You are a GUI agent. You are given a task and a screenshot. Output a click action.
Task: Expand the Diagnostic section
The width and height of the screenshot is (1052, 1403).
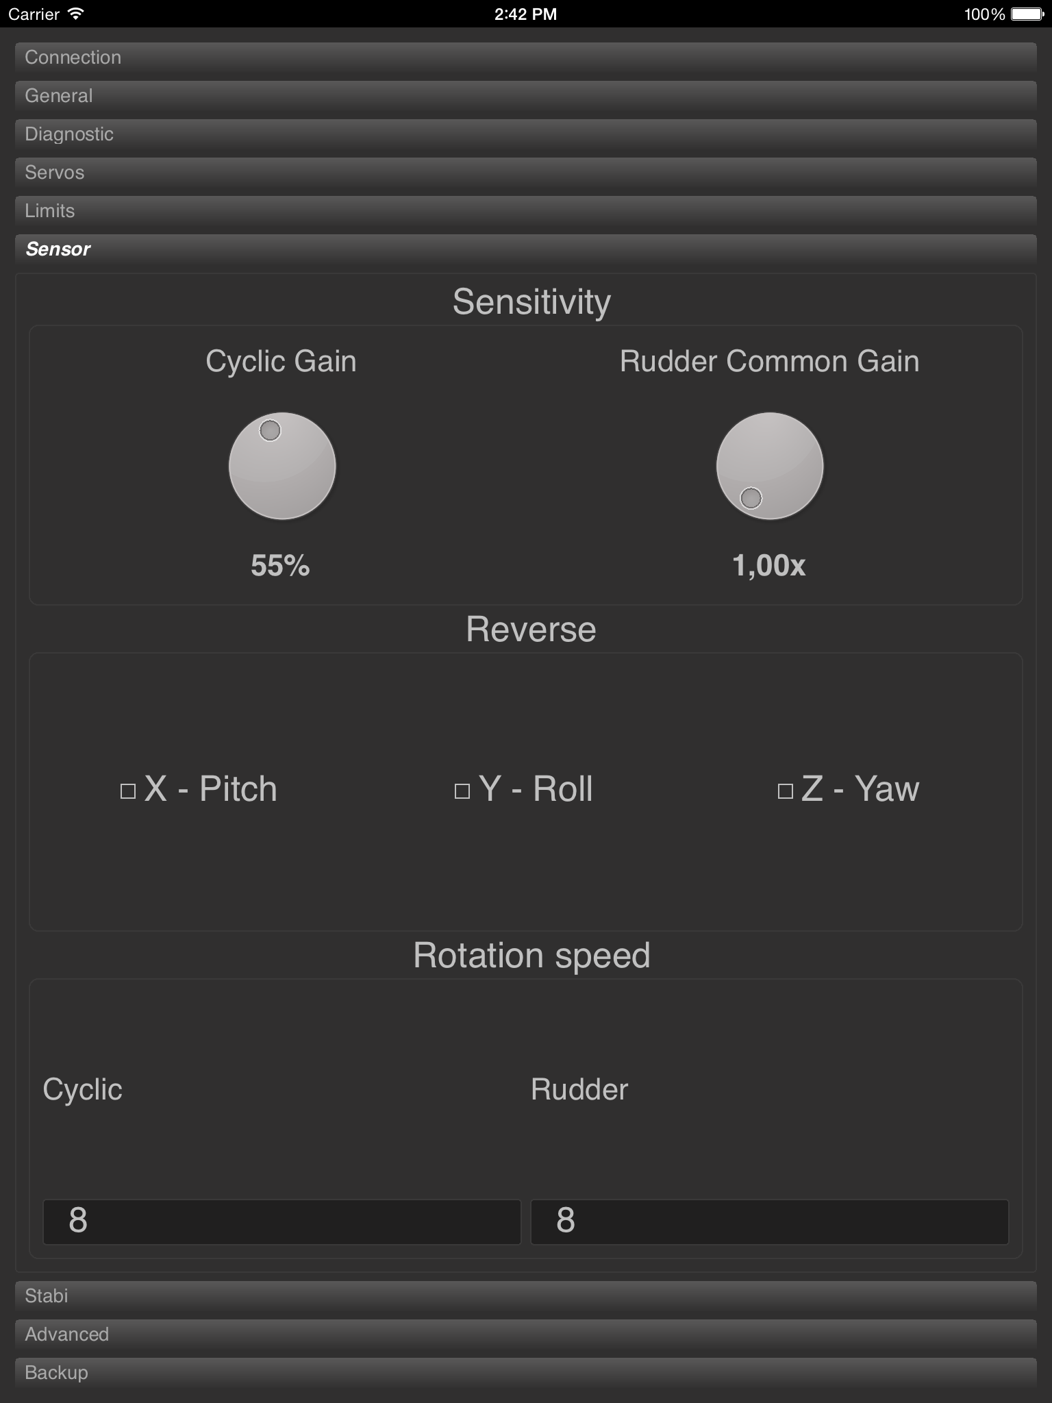[x=525, y=134]
